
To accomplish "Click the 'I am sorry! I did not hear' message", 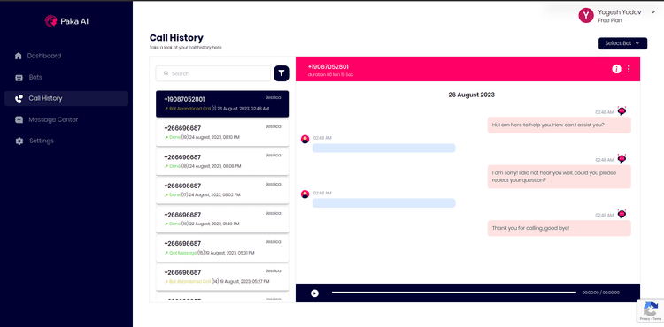I will point(559,177).
